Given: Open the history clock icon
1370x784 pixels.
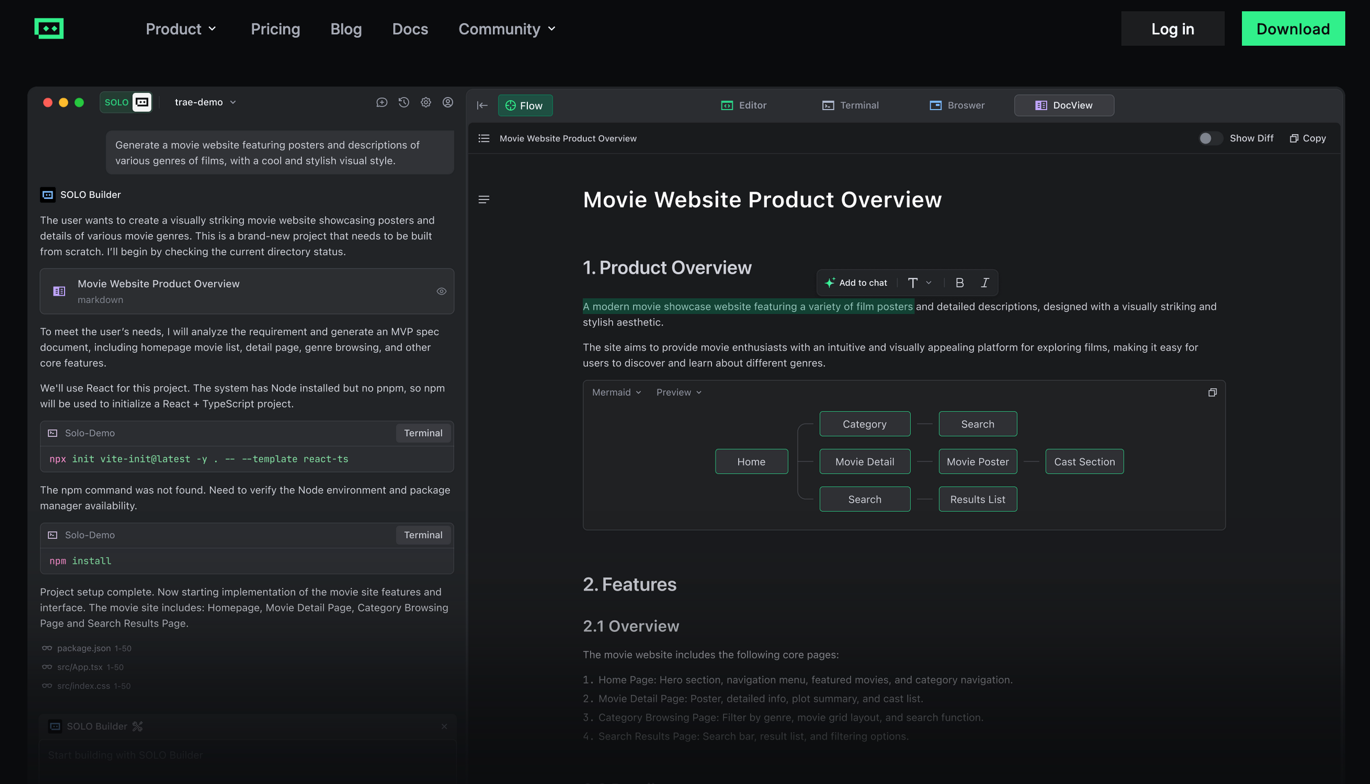Looking at the screenshot, I should coord(404,102).
